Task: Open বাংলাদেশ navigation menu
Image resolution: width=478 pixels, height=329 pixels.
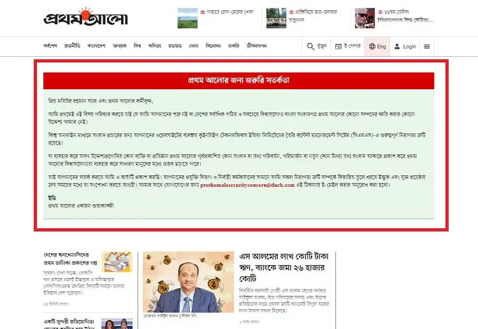Action: (96, 46)
